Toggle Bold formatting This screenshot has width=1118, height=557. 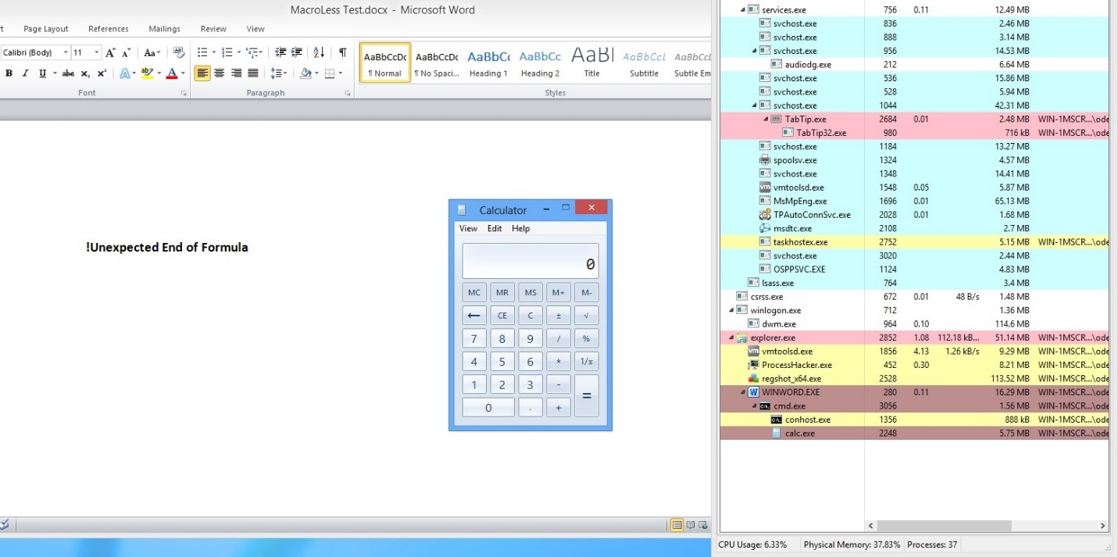pos(9,73)
